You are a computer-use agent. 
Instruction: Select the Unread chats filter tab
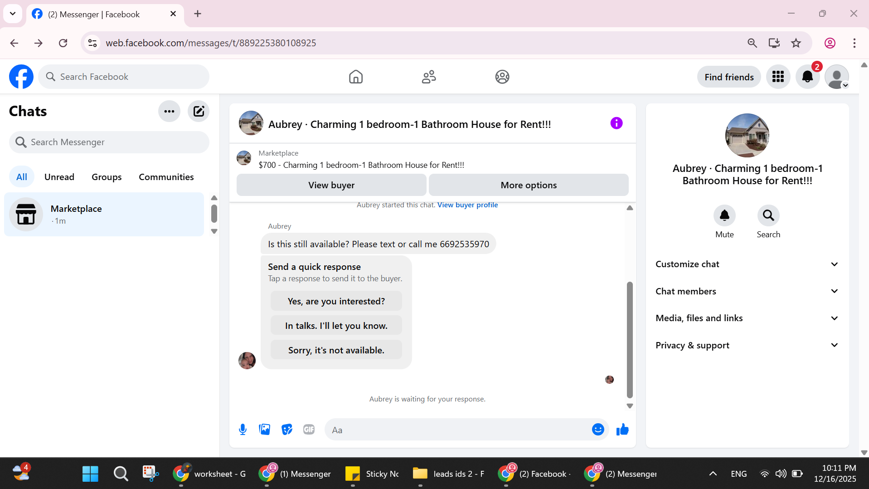[59, 177]
